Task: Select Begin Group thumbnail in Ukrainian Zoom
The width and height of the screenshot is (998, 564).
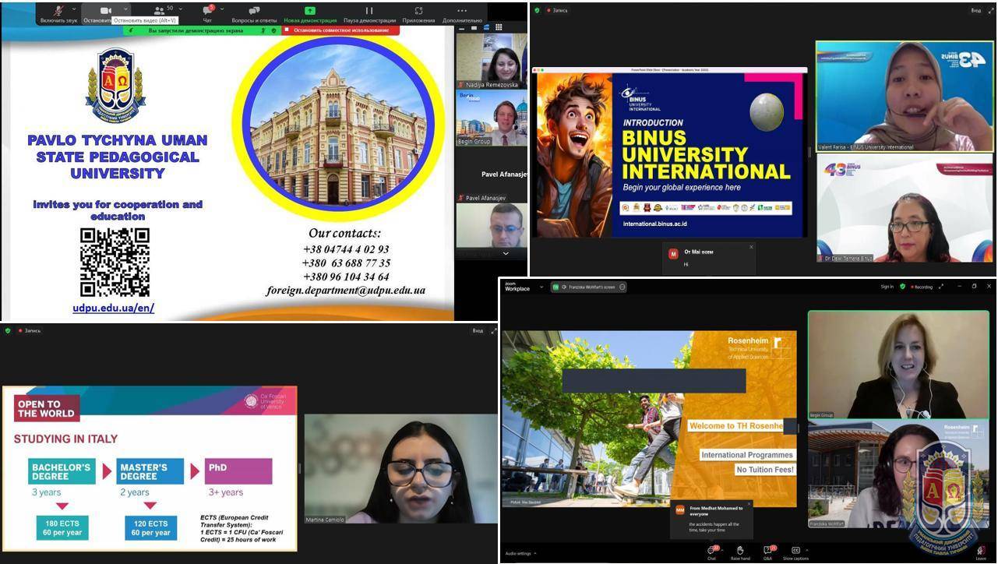Action: tap(491, 118)
